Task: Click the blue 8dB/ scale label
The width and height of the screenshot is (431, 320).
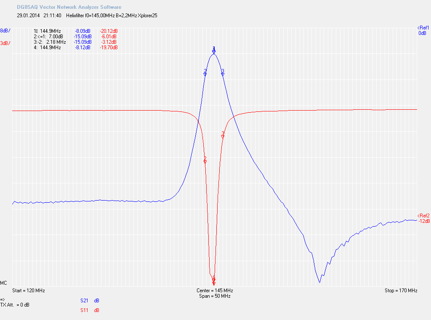Action: pyautogui.click(x=5, y=31)
